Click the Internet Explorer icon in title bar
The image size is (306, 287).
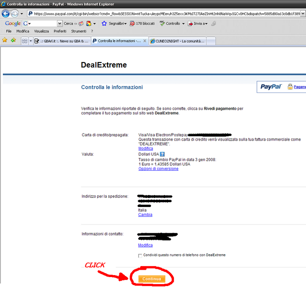point(3,4)
